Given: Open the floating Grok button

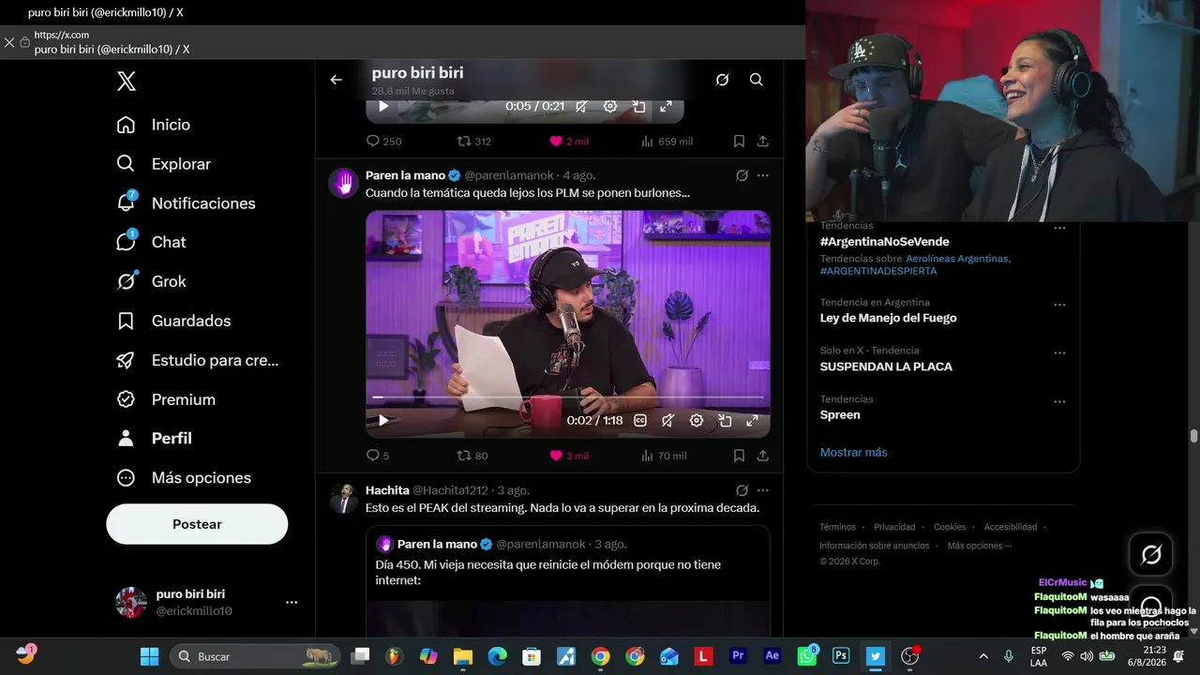Looking at the screenshot, I should point(1151,555).
